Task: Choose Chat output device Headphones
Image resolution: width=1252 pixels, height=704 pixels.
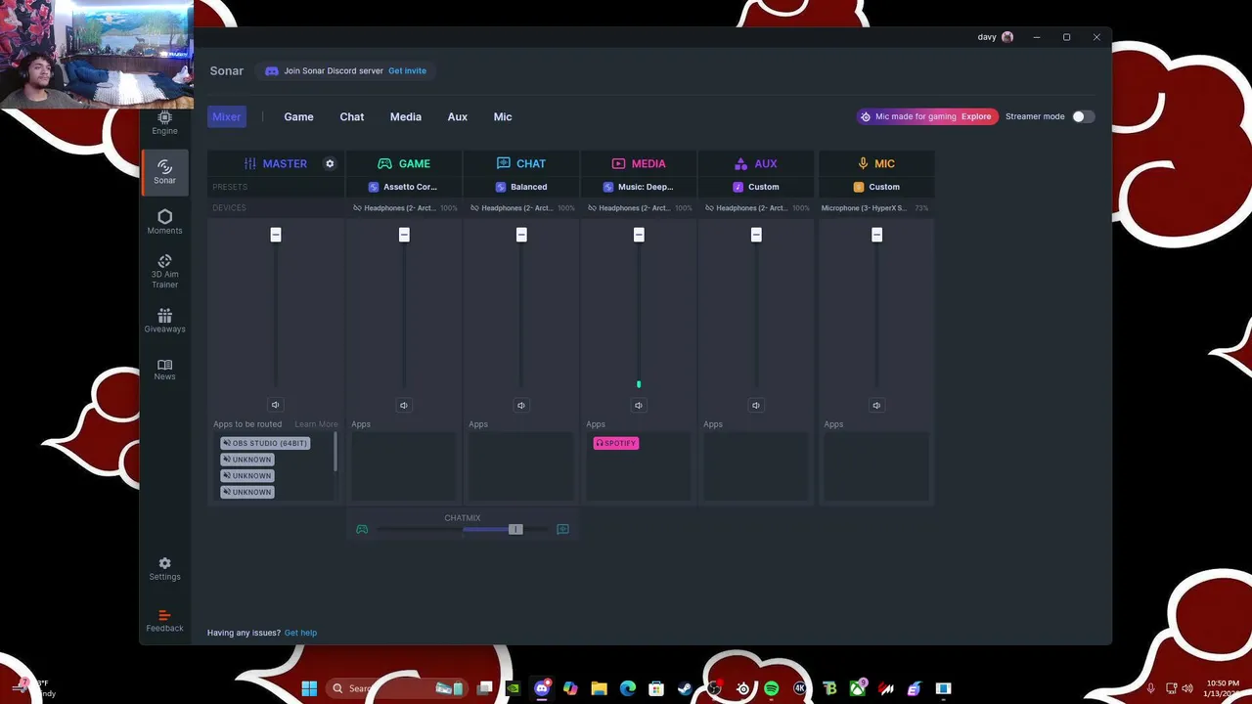Action: click(x=521, y=208)
